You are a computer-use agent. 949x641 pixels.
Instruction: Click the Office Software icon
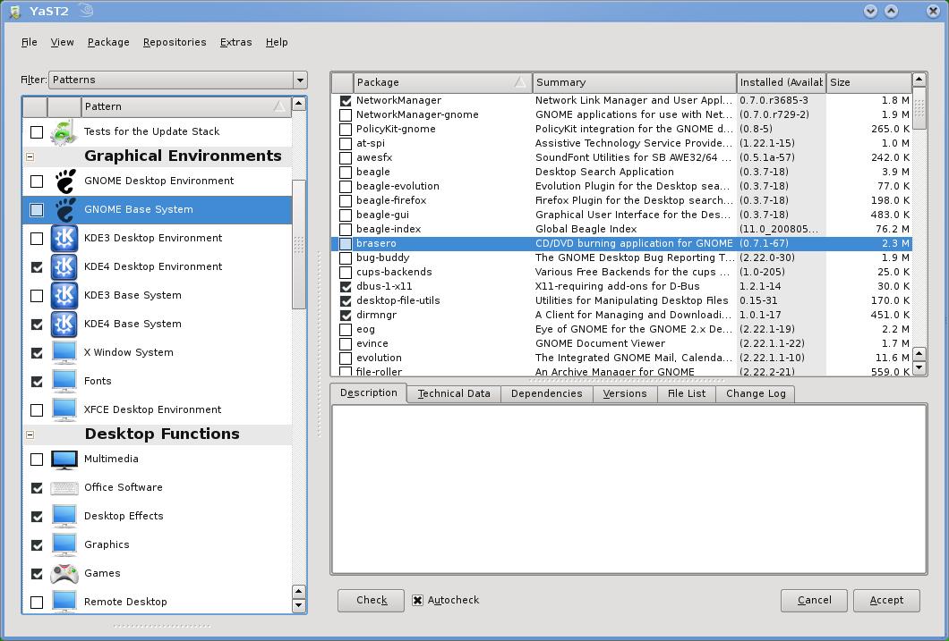click(64, 487)
